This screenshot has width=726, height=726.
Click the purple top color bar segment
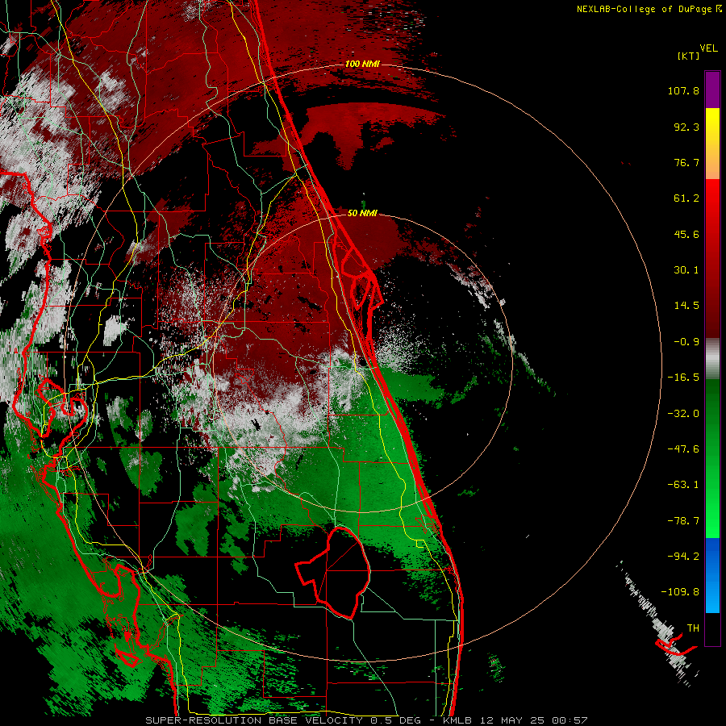coord(712,90)
